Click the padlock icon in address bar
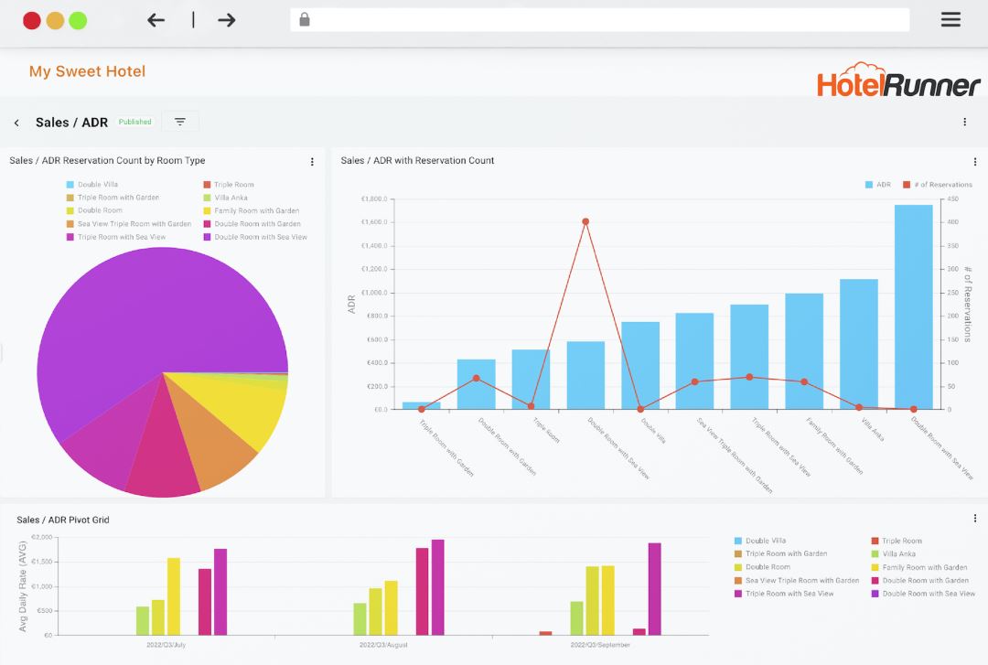 [x=305, y=20]
